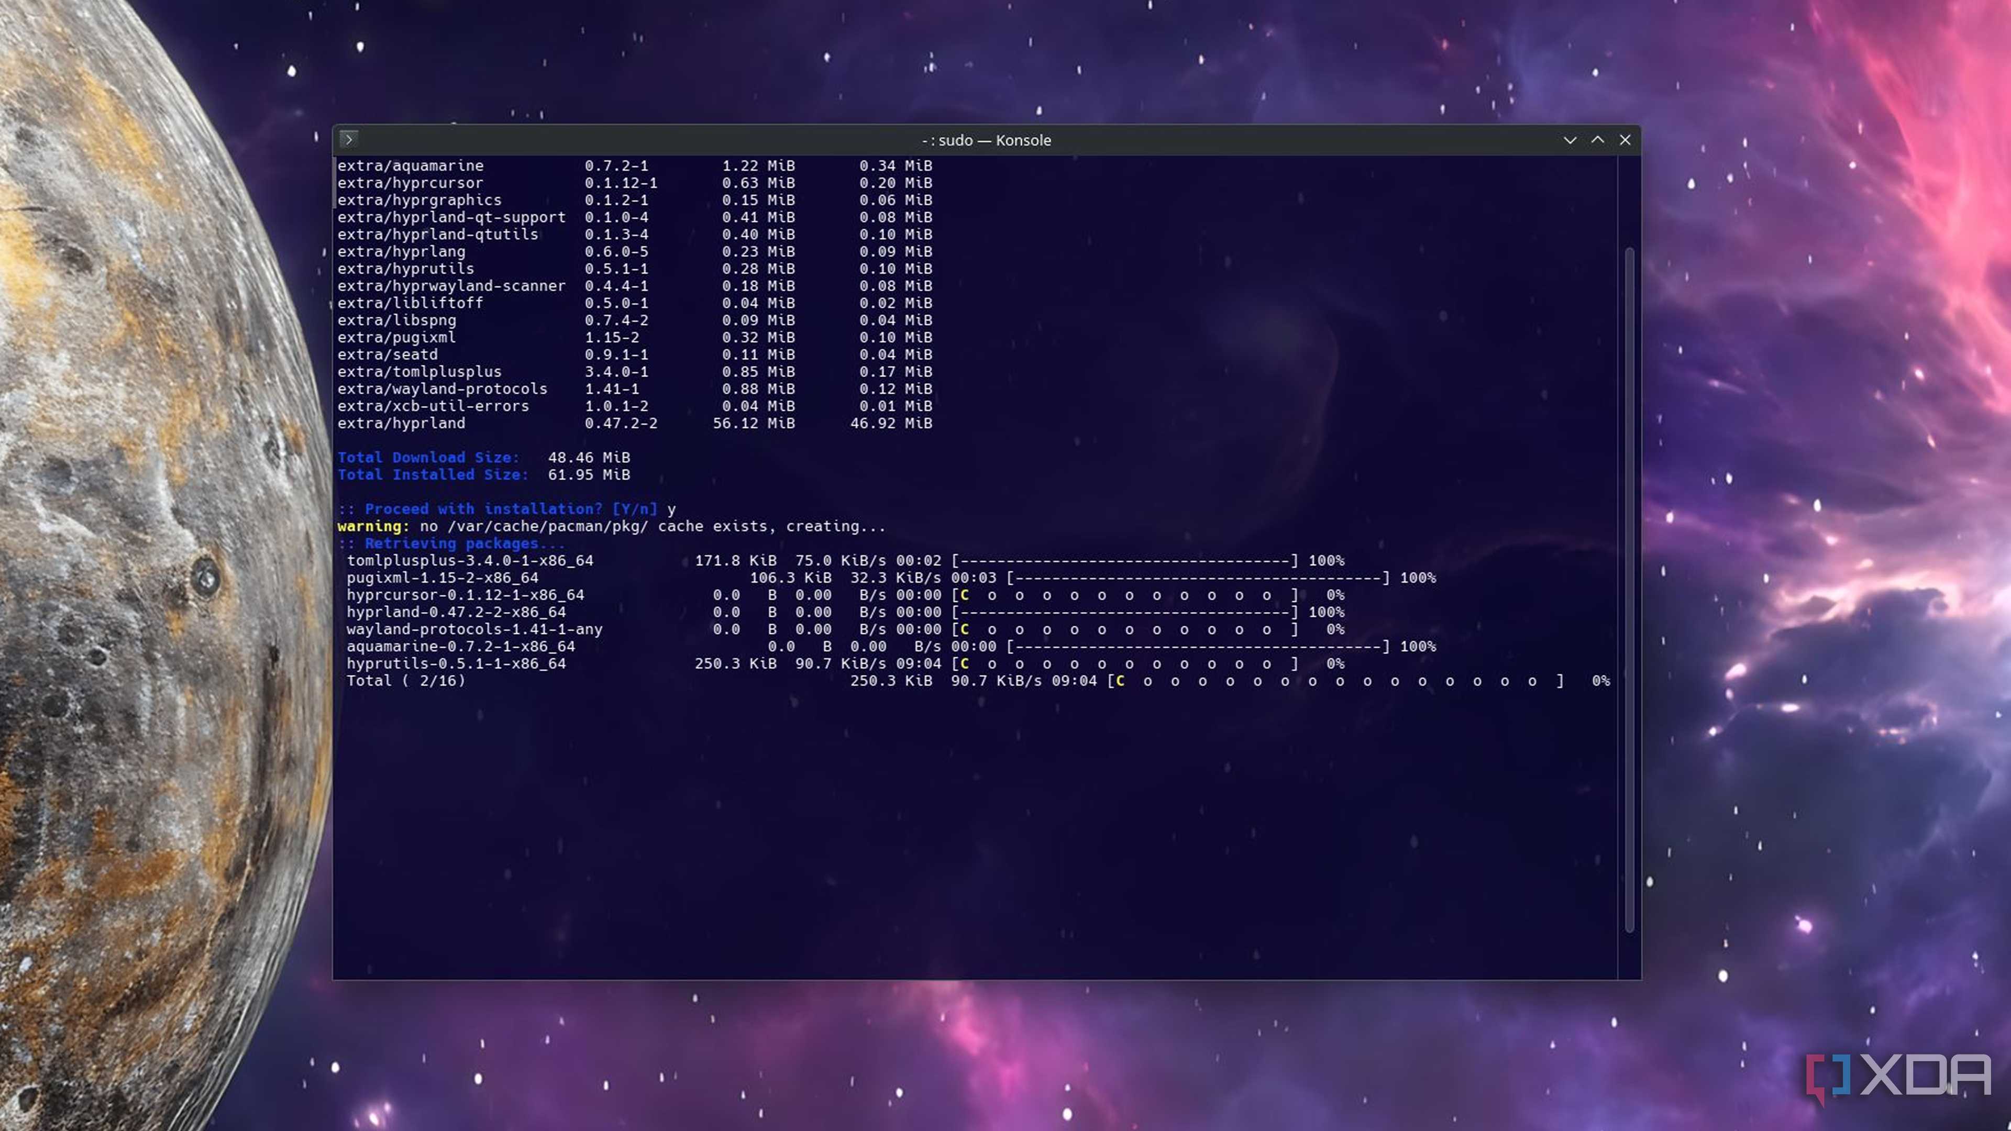Click the 'Total Installed Size:' label
The image size is (2011, 1131).
click(433, 474)
